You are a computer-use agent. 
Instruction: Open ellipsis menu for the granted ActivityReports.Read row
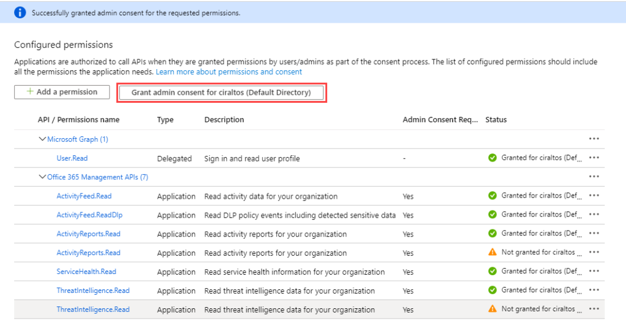tap(594, 233)
